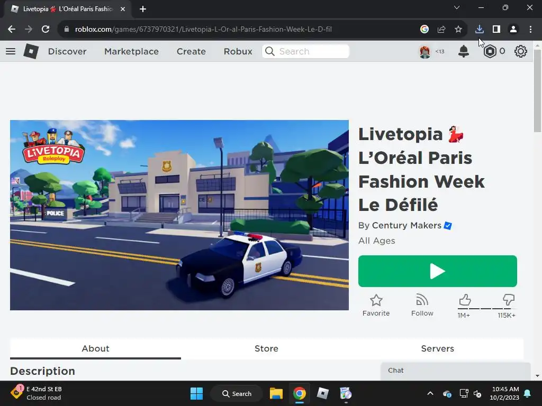
Task: Switch to the Store tab
Action: point(267,349)
